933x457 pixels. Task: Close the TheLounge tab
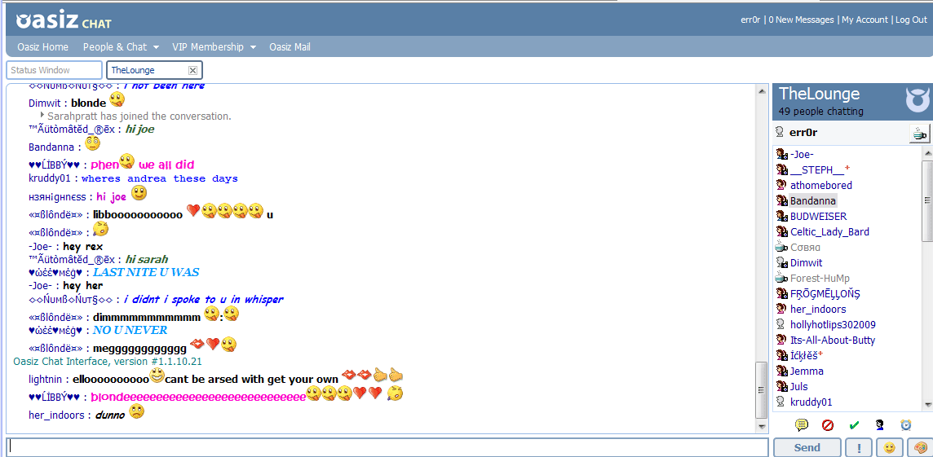192,70
